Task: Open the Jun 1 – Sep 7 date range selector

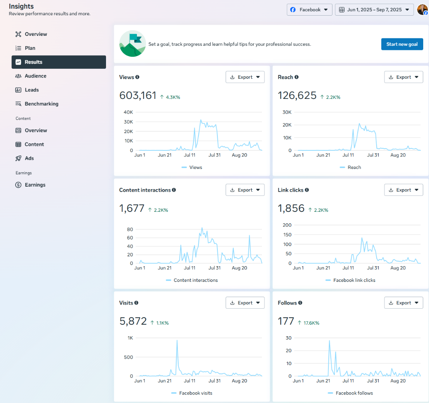Action: coord(374,9)
